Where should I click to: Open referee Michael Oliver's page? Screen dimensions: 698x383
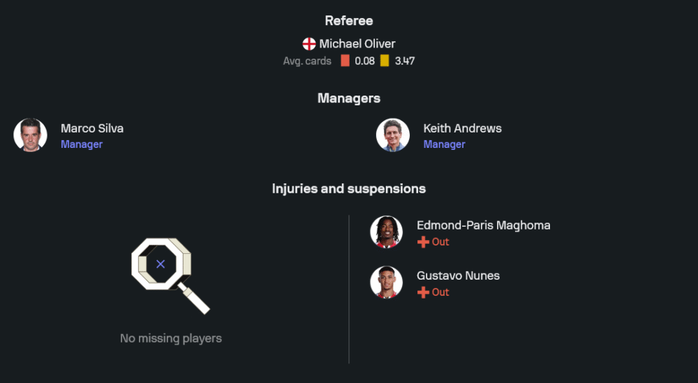[x=357, y=44]
